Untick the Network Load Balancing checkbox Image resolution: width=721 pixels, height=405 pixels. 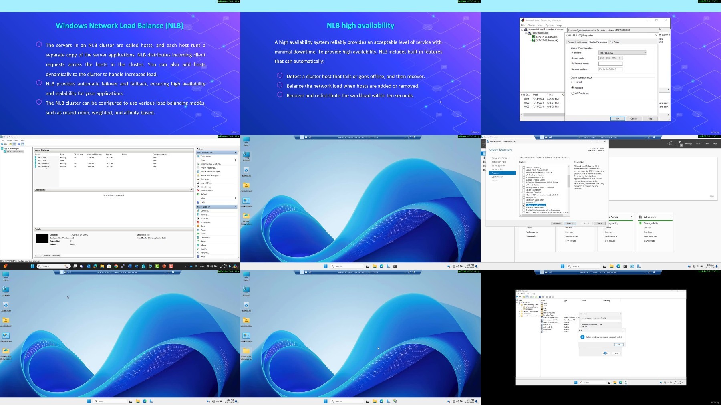click(x=524, y=205)
